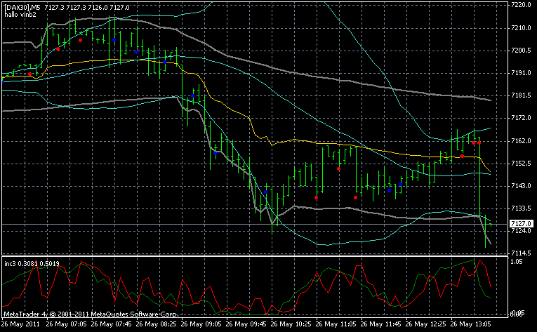This screenshot has width=537, height=332.
Task: Click the 7210.0 price axis label
Action: [x=521, y=28]
